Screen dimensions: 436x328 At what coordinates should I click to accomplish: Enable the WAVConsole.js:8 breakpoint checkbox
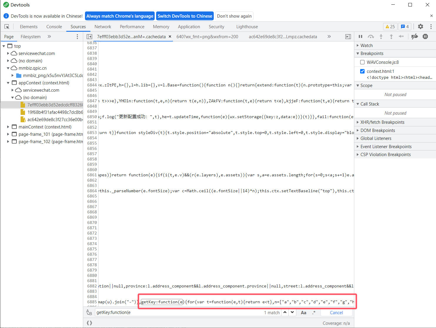[x=362, y=62]
